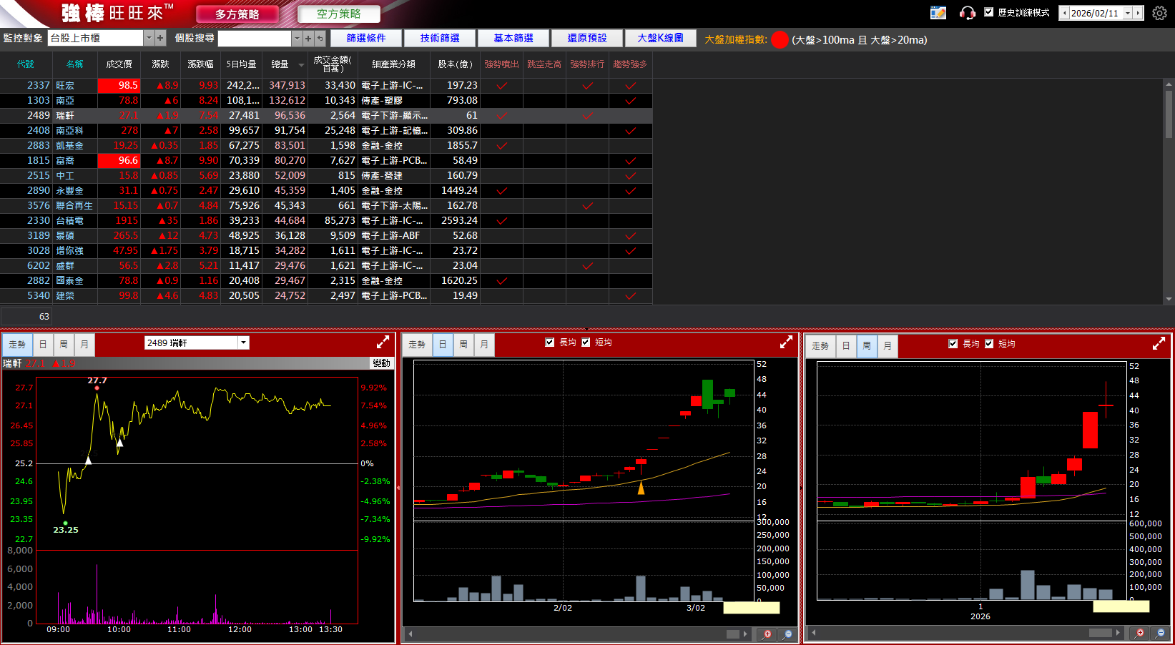
Task: Expand the middle daily K-line chart
Action: click(786, 343)
